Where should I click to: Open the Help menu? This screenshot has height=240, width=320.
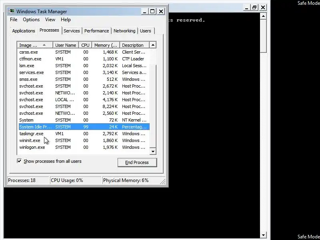pos(66,20)
